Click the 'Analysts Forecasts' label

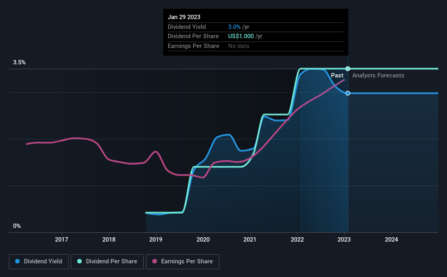point(378,75)
